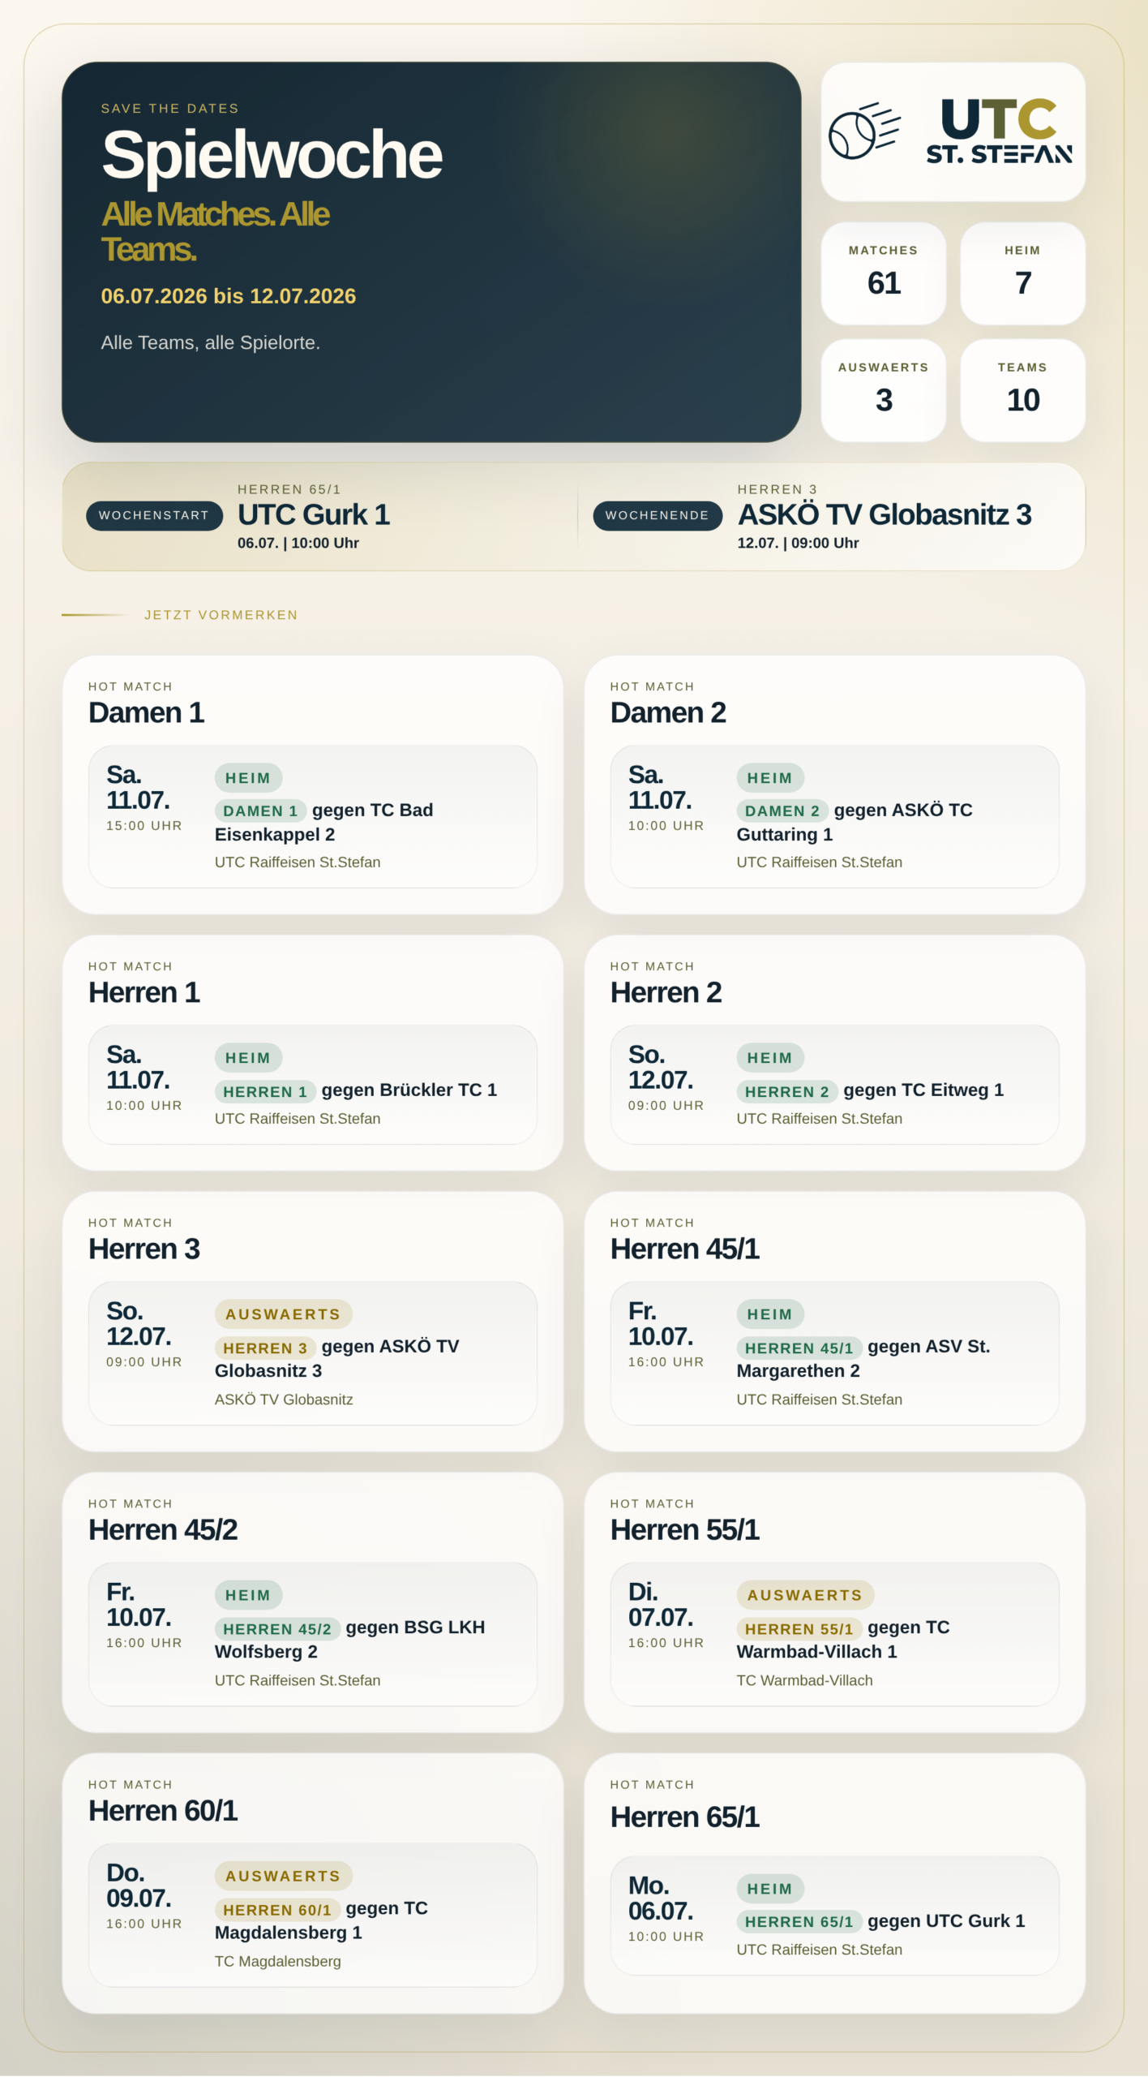The image size is (1148, 2077).
Task: Click the DAMEN 2 team tag
Action: [x=782, y=811]
